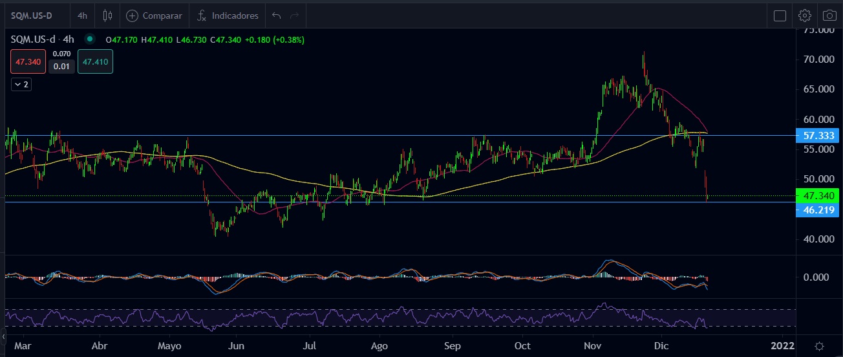Open the Indicadores menu
The width and height of the screenshot is (843, 357).
(x=228, y=15)
